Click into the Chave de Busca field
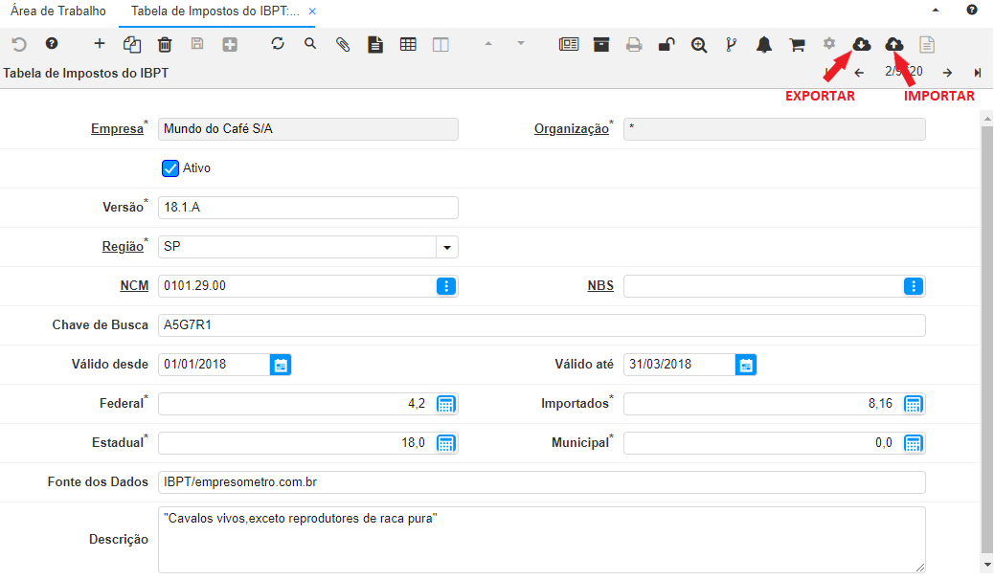The height and width of the screenshot is (580, 994). tap(541, 325)
